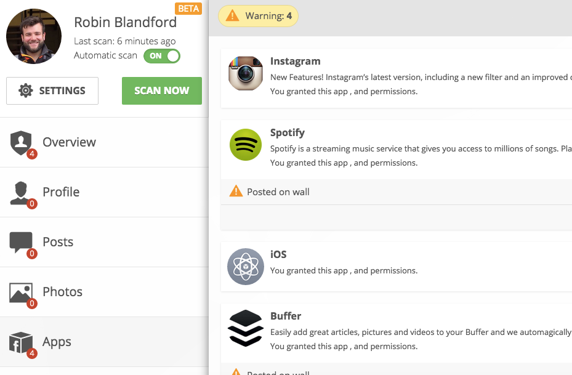572x375 pixels.
Task: Click the orange BETA badge
Action: [188, 9]
